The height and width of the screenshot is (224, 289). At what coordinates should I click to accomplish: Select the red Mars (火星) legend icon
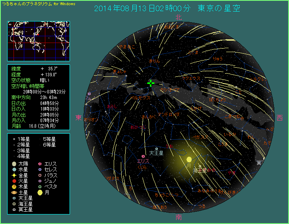(14, 181)
